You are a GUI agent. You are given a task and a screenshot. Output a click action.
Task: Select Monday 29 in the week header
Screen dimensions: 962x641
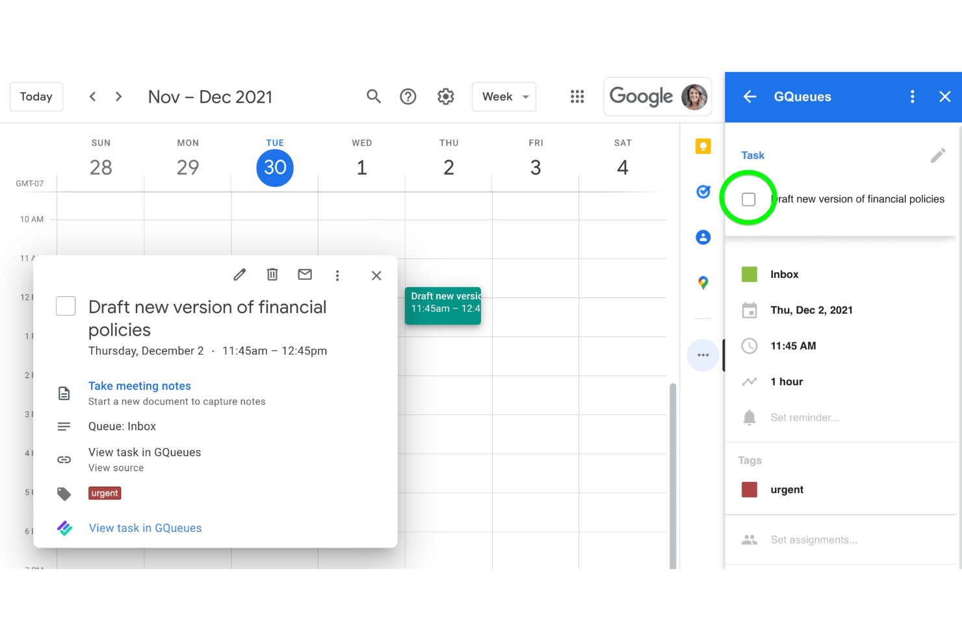(x=188, y=168)
